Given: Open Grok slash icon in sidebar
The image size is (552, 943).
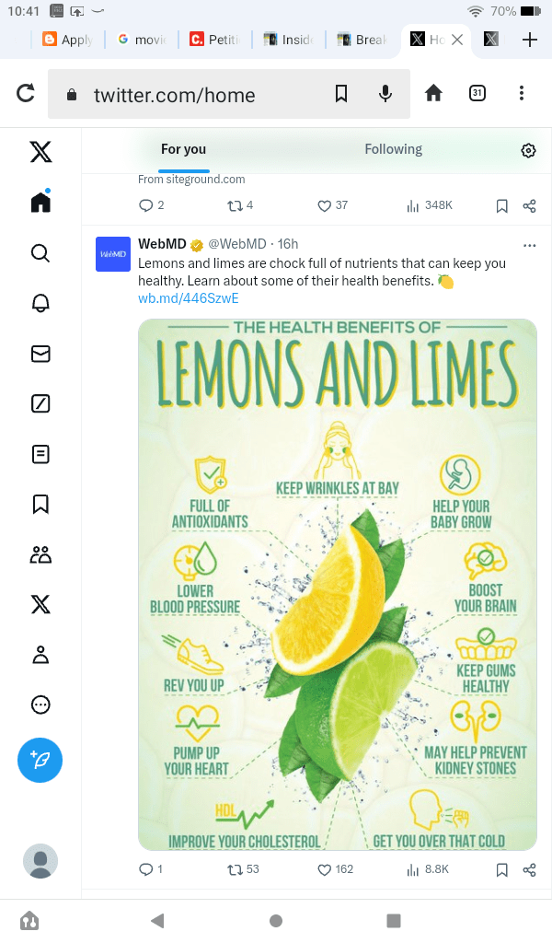Looking at the screenshot, I should (x=40, y=403).
